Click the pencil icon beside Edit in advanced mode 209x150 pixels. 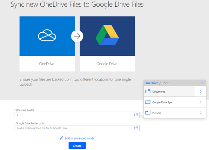coord(62,138)
